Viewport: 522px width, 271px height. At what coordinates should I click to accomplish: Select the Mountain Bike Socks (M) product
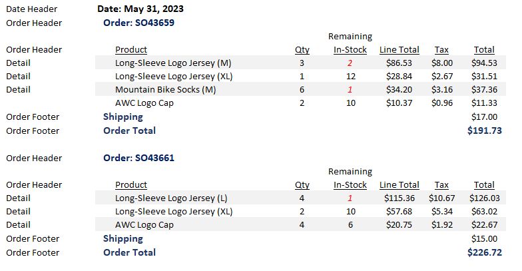click(165, 89)
